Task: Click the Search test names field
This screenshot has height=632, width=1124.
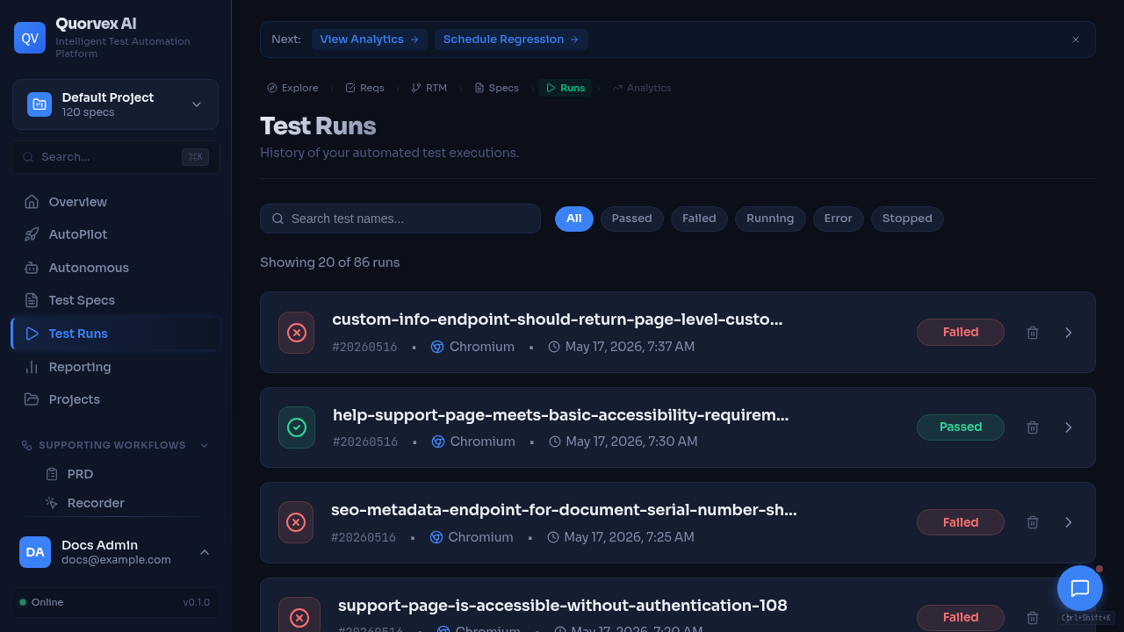Action: (400, 219)
